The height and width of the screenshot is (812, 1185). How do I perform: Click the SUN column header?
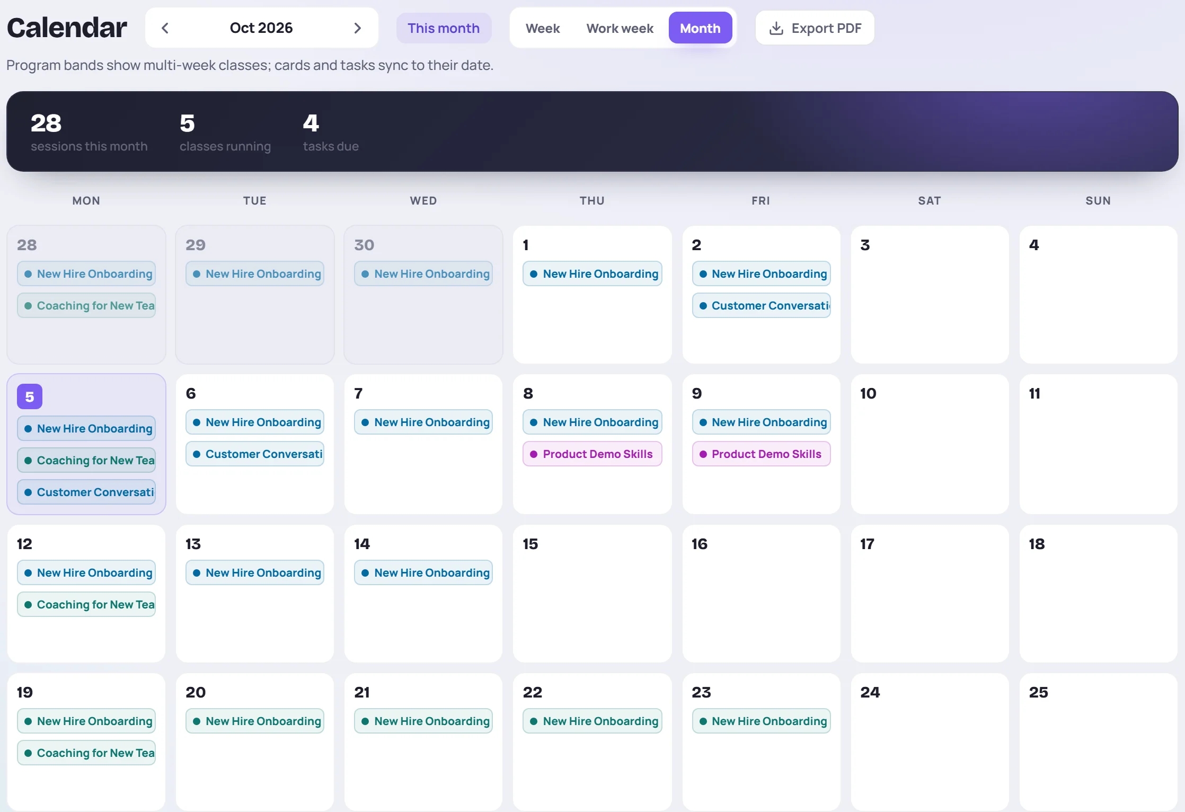pyautogui.click(x=1098, y=200)
